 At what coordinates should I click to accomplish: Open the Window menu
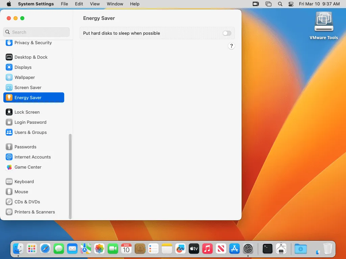[x=115, y=4]
